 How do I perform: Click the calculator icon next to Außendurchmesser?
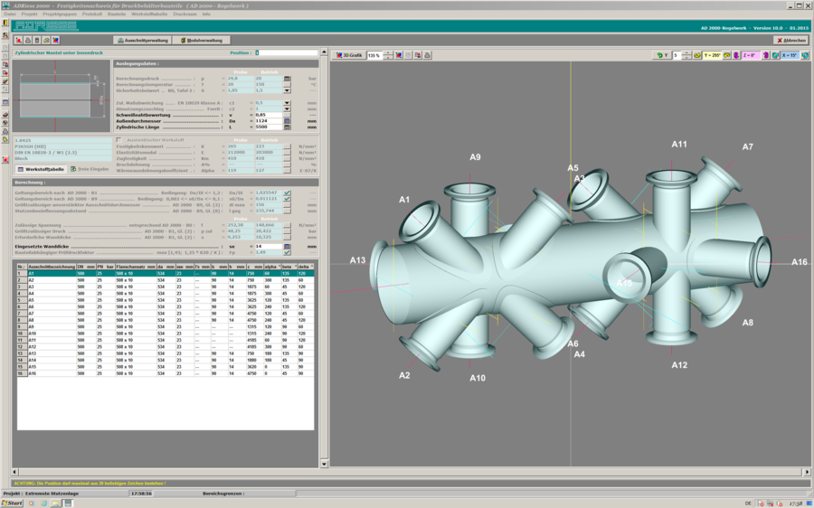pyautogui.click(x=288, y=120)
